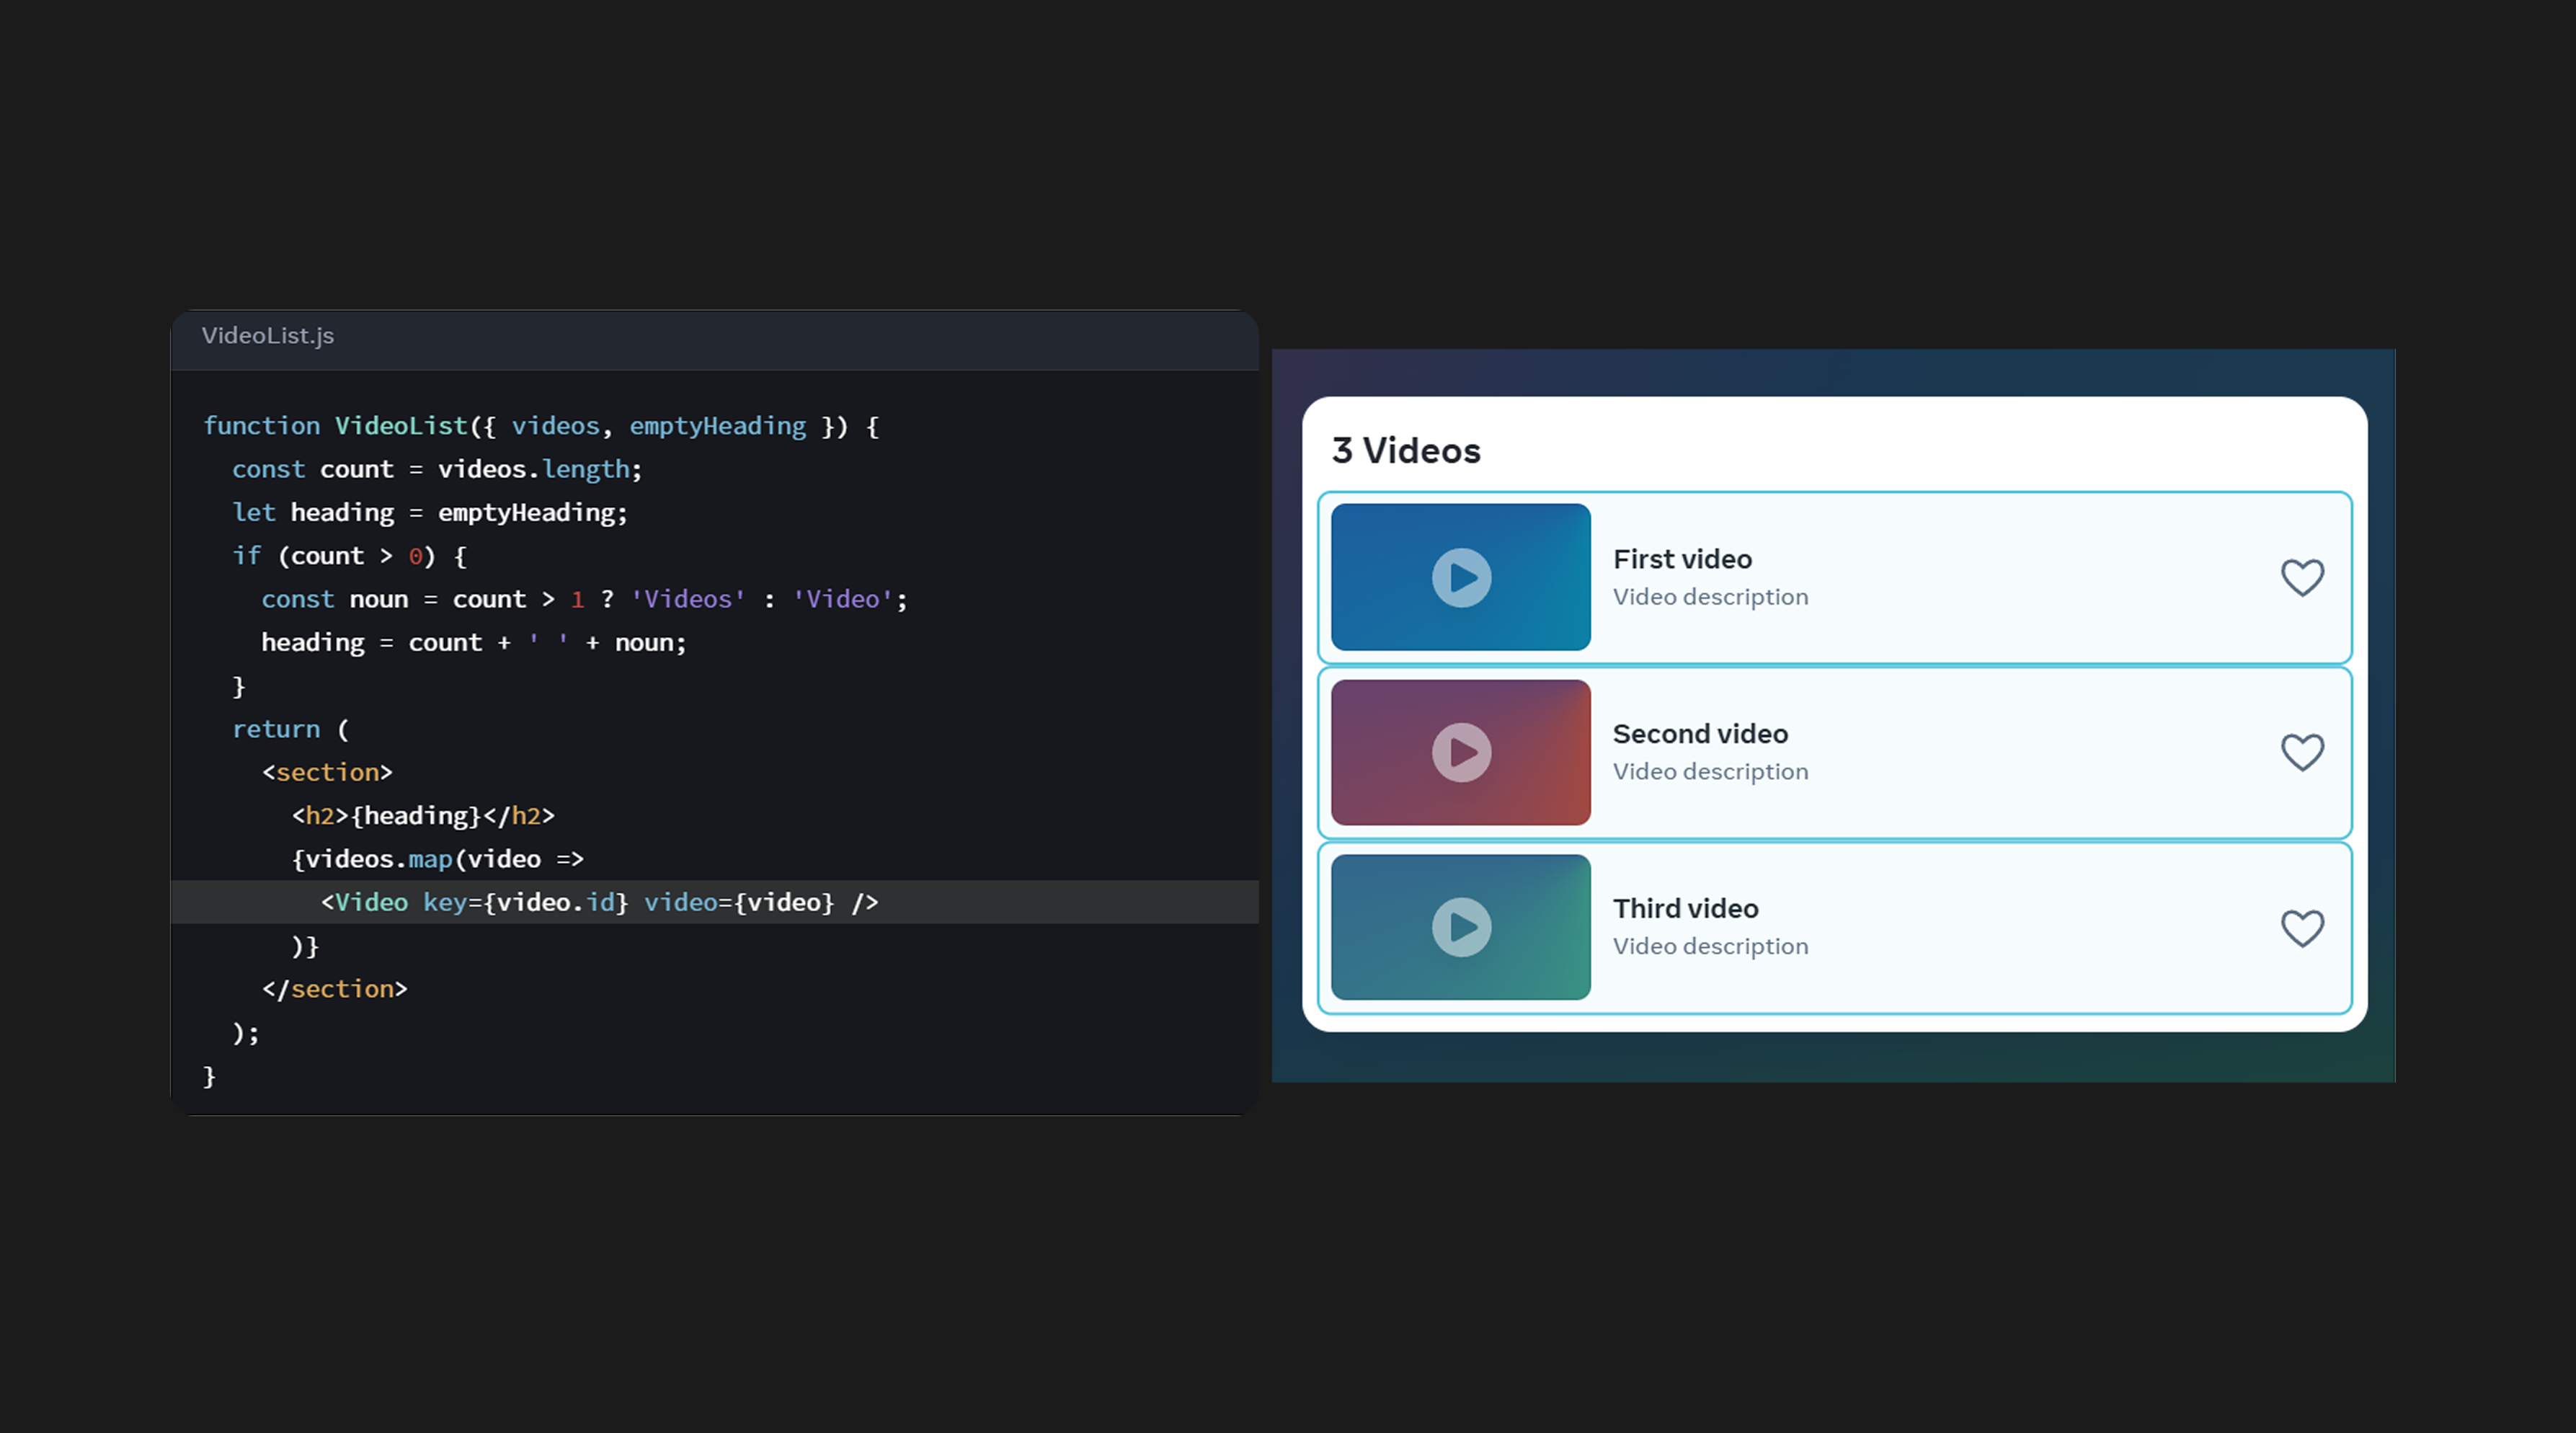2576x1433 pixels.
Task: Click the "Third video" title
Action: (x=1685, y=909)
